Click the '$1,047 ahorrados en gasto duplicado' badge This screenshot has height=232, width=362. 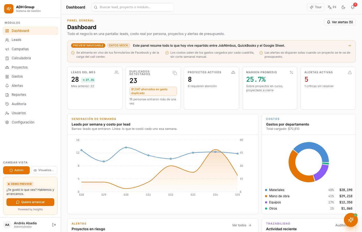[x=153, y=91]
